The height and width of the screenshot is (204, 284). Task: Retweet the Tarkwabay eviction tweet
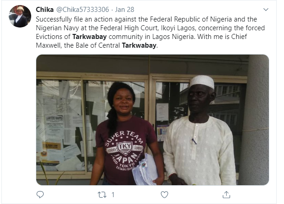click(103, 194)
